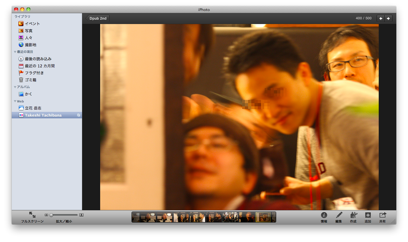408x242 pixels.
Task: Show the previous photo with left arrow
Action: click(x=380, y=18)
